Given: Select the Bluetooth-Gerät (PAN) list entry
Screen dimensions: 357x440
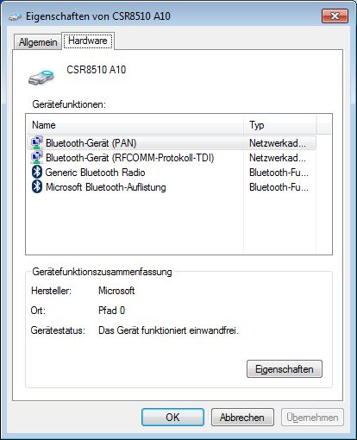Looking at the screenshot, I should pos(172,143).
